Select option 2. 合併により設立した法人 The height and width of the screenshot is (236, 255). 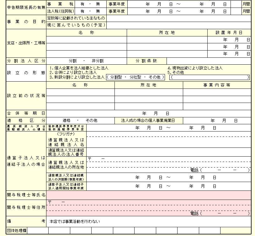(73, 72)
